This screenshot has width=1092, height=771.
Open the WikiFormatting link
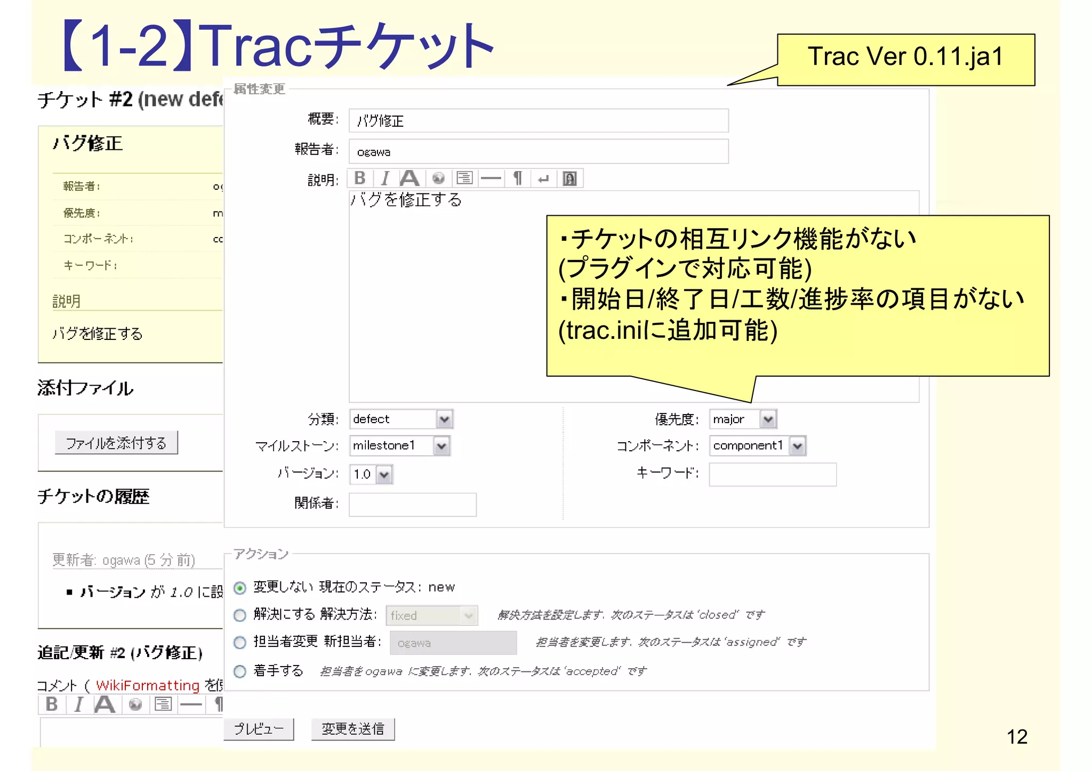point(148,685)
